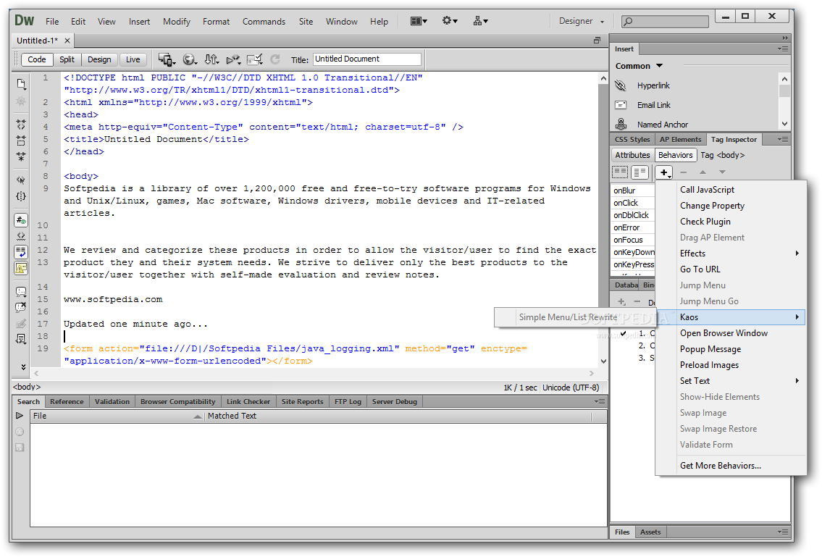This screenshot has width=822, height=557.
Task: Select the onClick event row
Action: click(x=633, y=203)
